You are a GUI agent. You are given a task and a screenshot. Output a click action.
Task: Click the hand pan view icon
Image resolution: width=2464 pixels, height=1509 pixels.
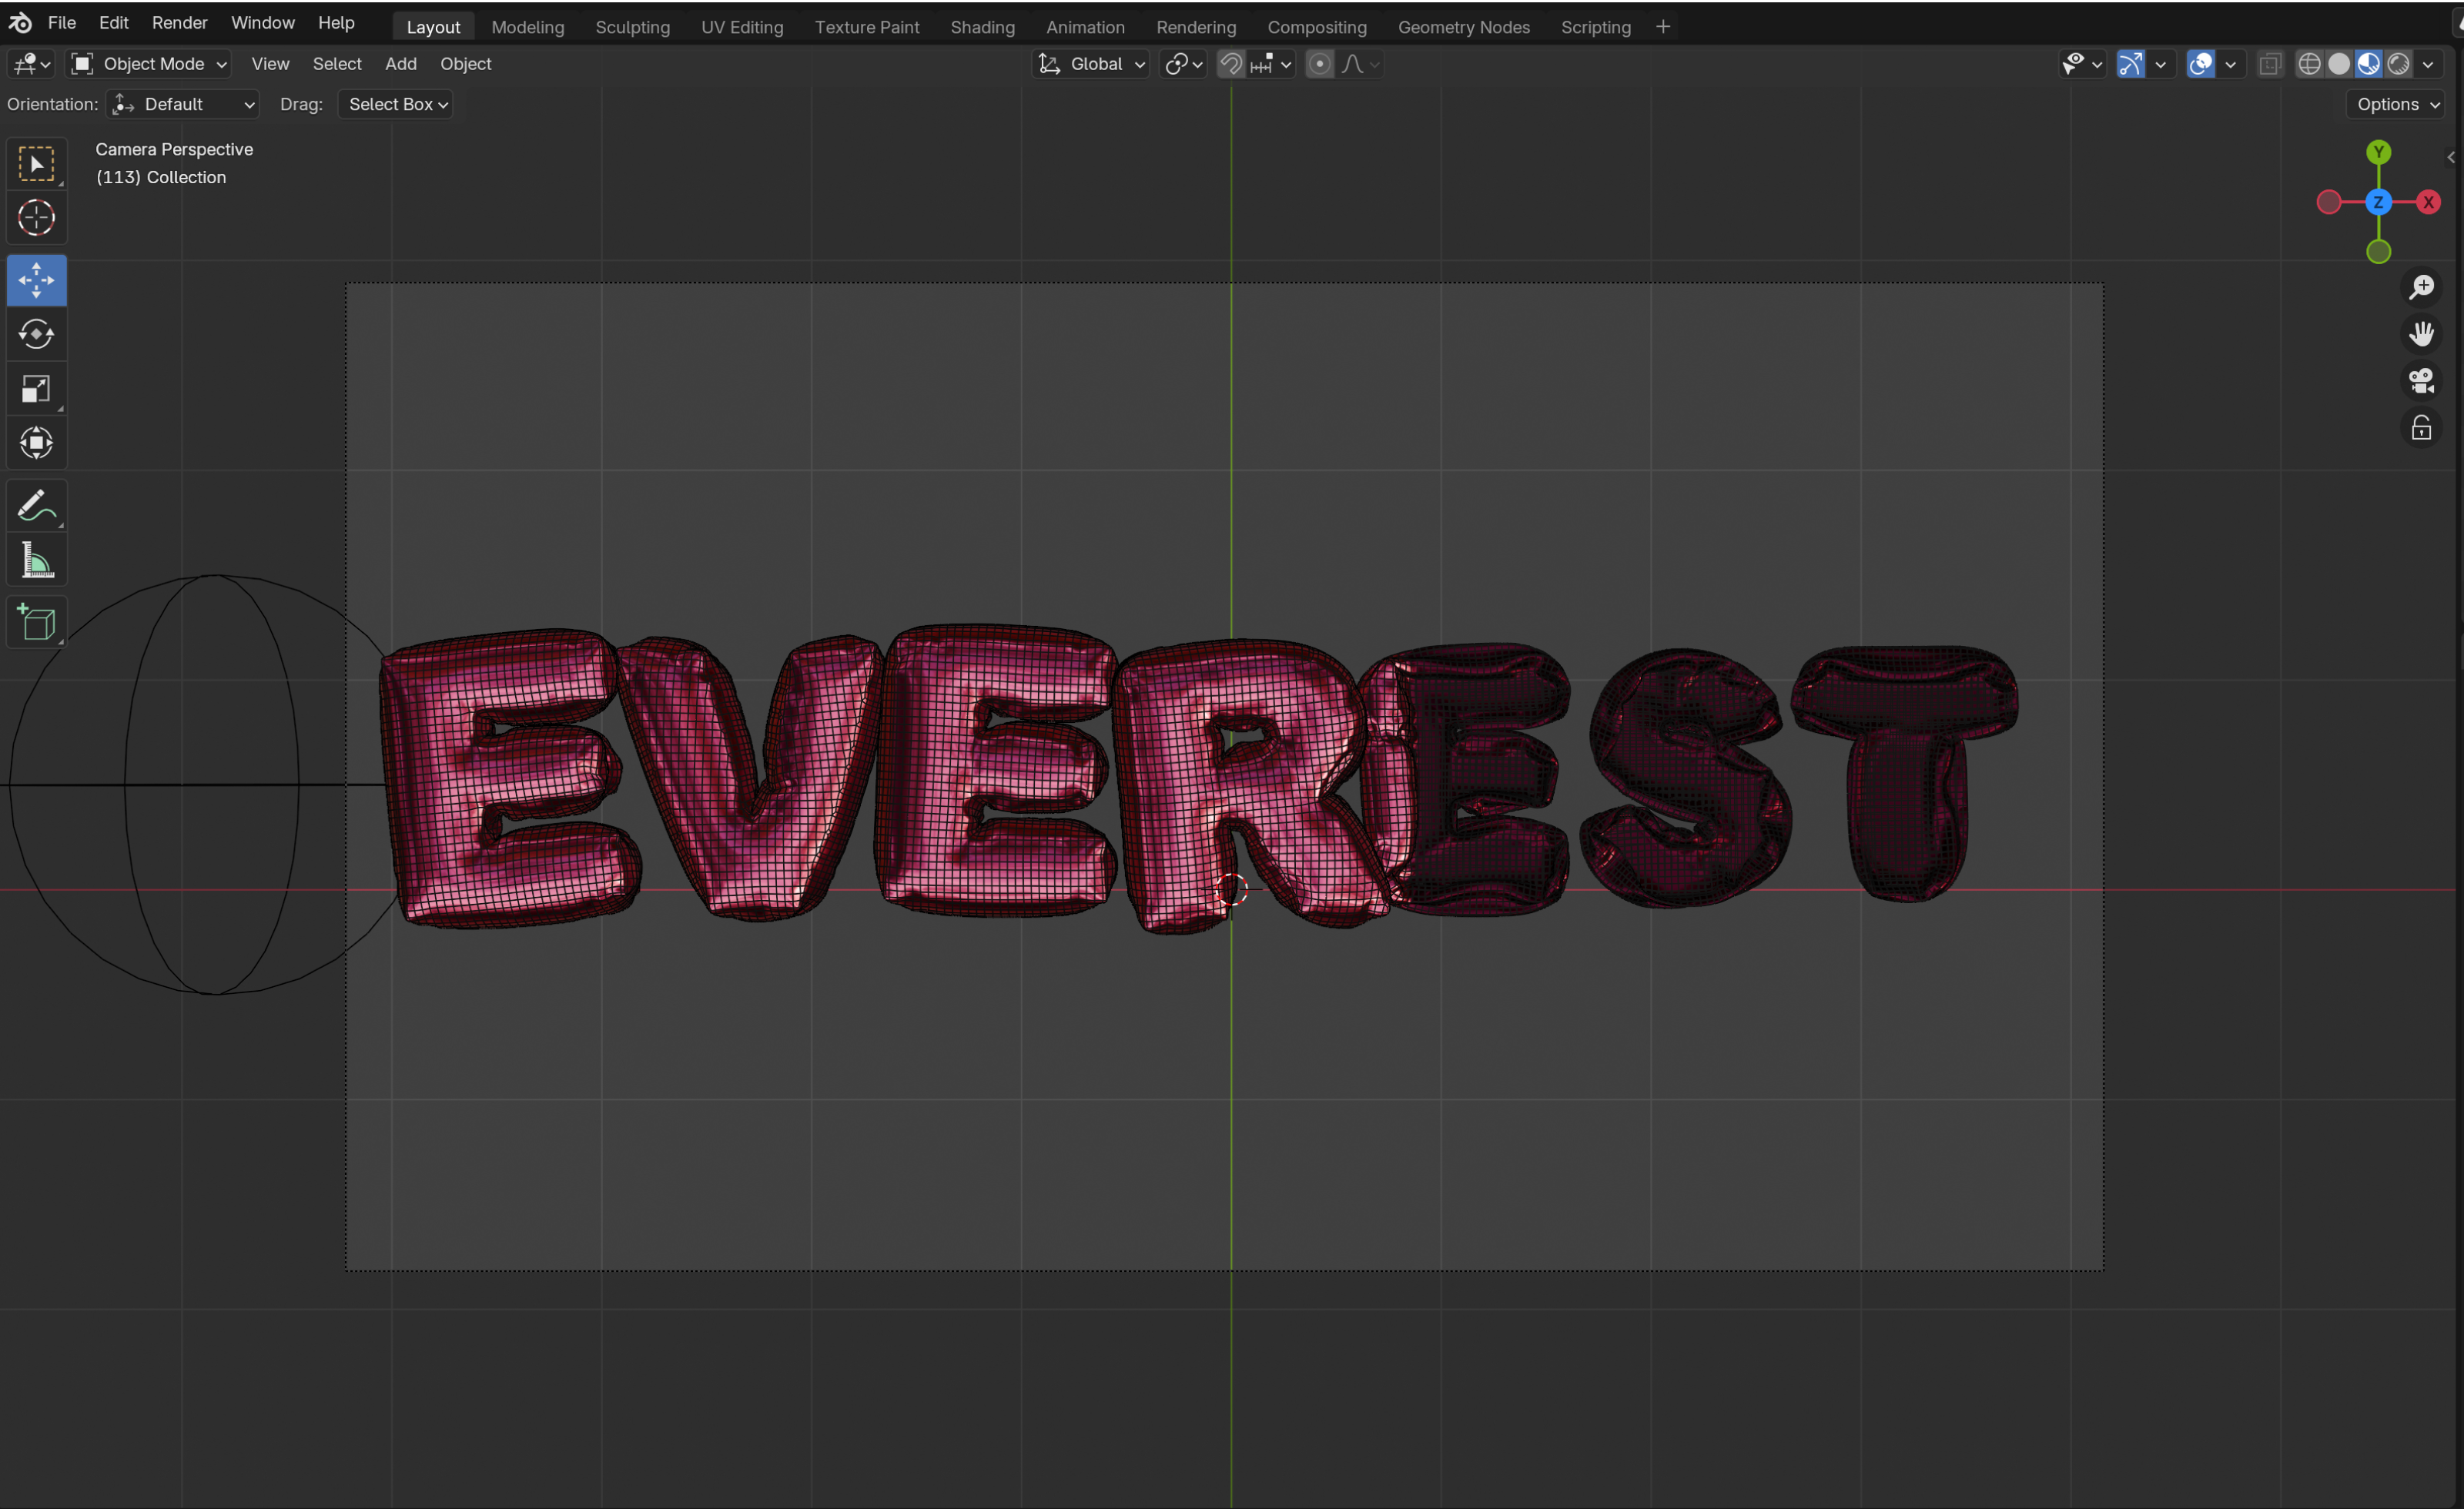(x=2421, y=333)
